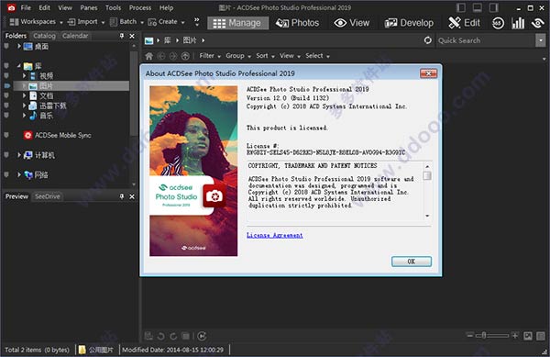This screenshot has width=550, height=357.
Task: Toggle Easy-Select indicator for 网络
Action: (x=6, y=174)
